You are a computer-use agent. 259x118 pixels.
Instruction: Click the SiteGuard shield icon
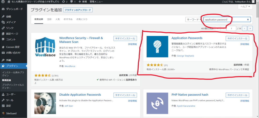[3, 113]
